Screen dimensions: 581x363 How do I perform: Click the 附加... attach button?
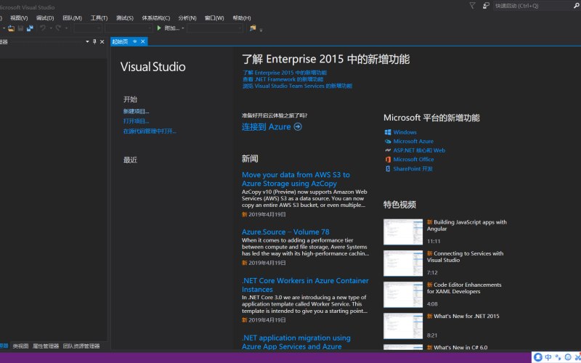coord(172,28)
